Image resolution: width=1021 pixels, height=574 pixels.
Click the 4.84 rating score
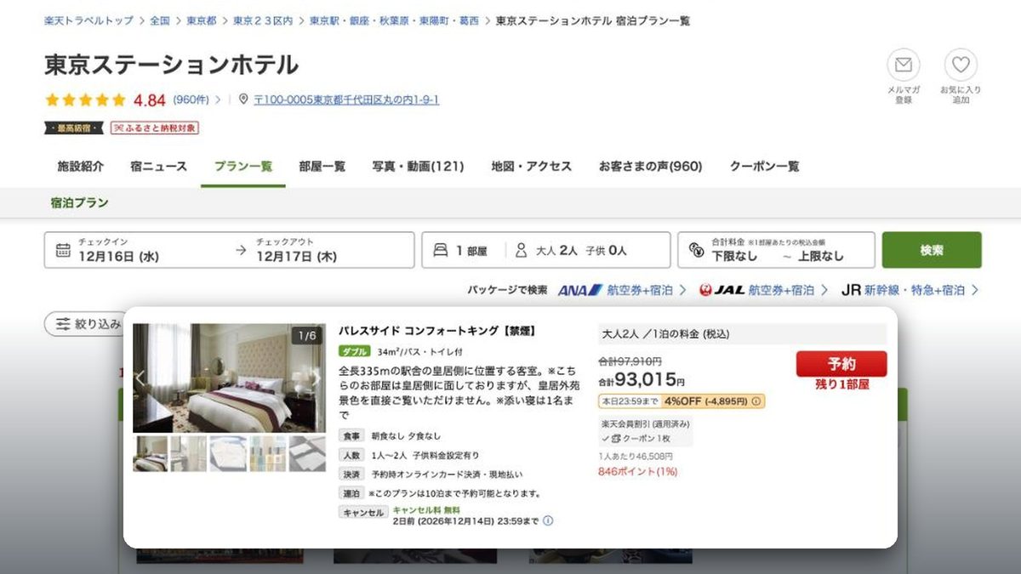[150, 100]
